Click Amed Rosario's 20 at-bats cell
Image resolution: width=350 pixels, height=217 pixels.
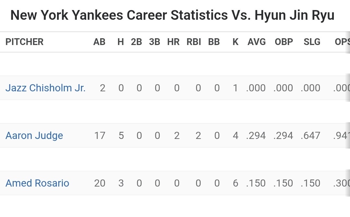(99, 183)
